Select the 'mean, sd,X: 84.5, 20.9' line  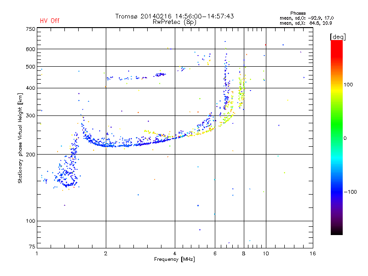pos(305,23)
